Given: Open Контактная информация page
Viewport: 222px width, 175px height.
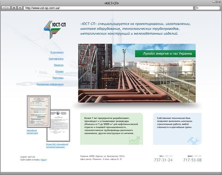Looking at the screenshot, I should click(50, 84).
